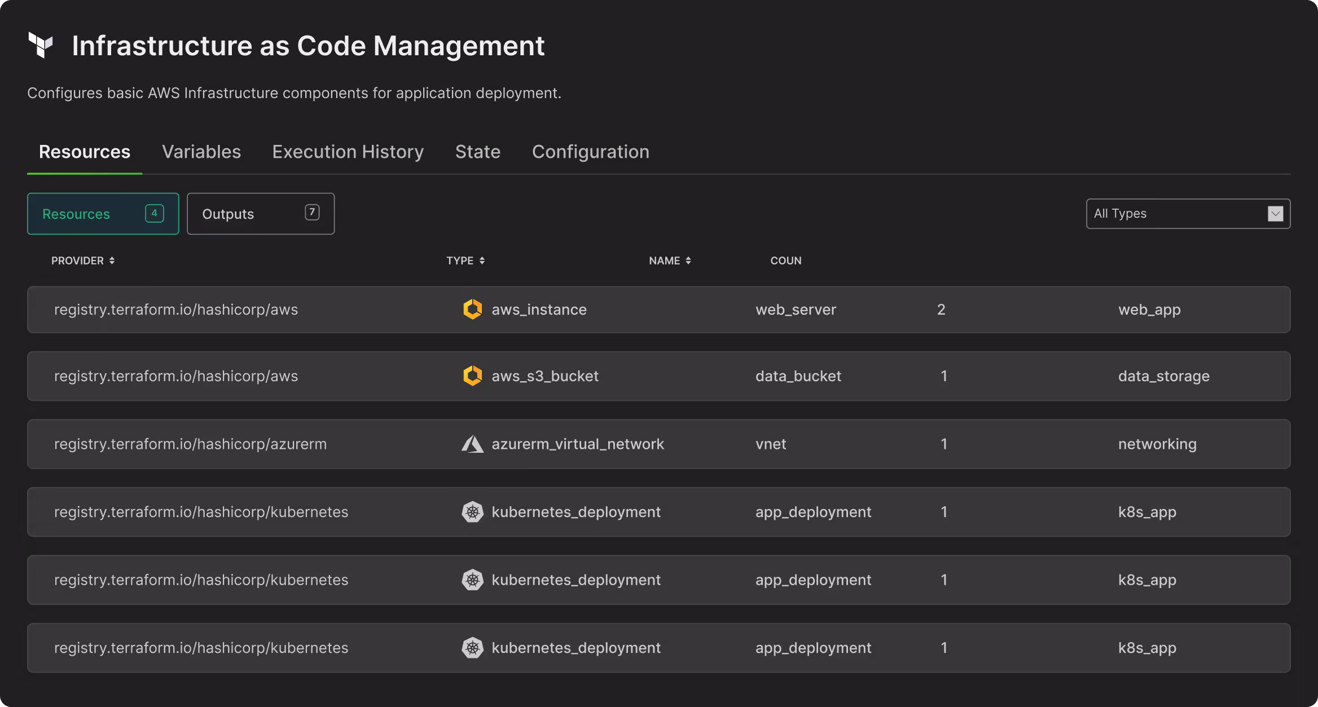Click the Infrastructure as Code Management title
Image resolution: width=1318 pixels, height=707 pixels.
click(x=308, y=46)
